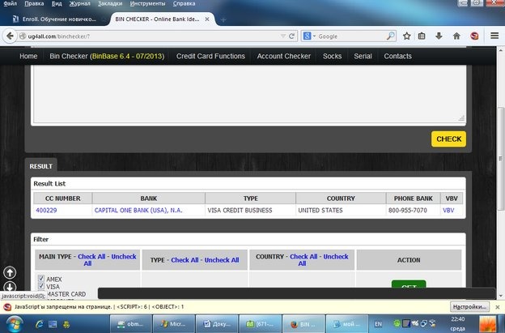Close the BIN CHECKER tab

coord(207,19)
